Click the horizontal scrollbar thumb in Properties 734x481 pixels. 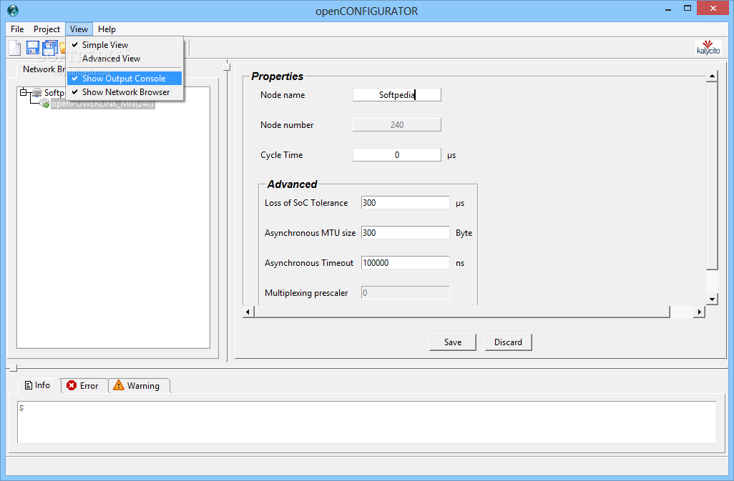462,312
